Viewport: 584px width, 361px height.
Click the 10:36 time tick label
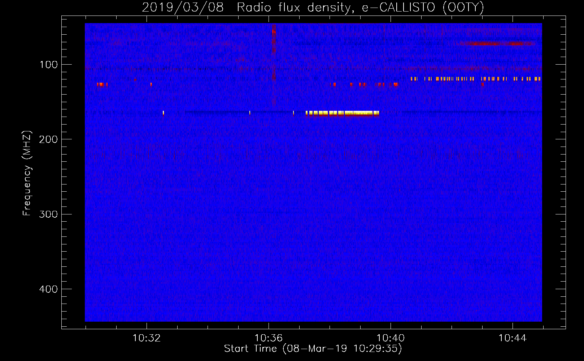(x=269, y=338)
